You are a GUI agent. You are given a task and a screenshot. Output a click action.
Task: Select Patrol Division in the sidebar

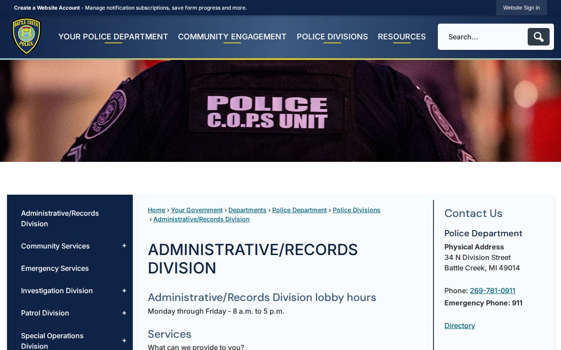coord(45,313)
